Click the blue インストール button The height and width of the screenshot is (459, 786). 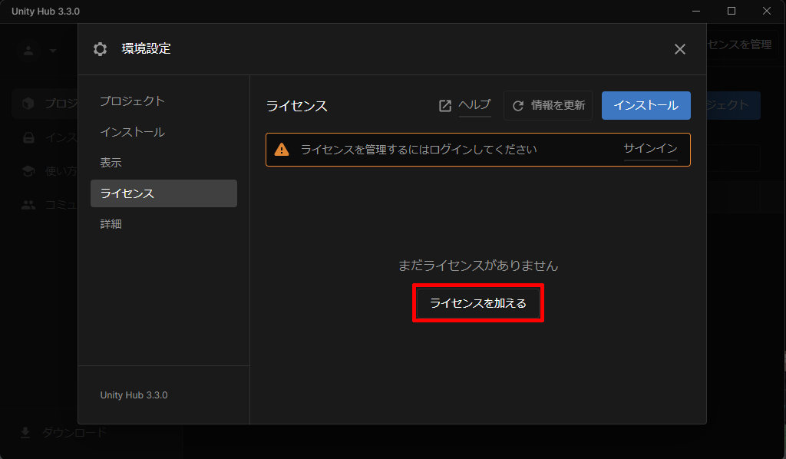[646, 105]
